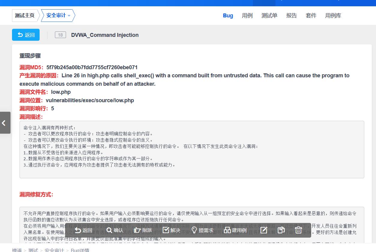376x252 pixels.
Task: Click the 漏洞文件名 low.php text
Action: tap(61, 92)
